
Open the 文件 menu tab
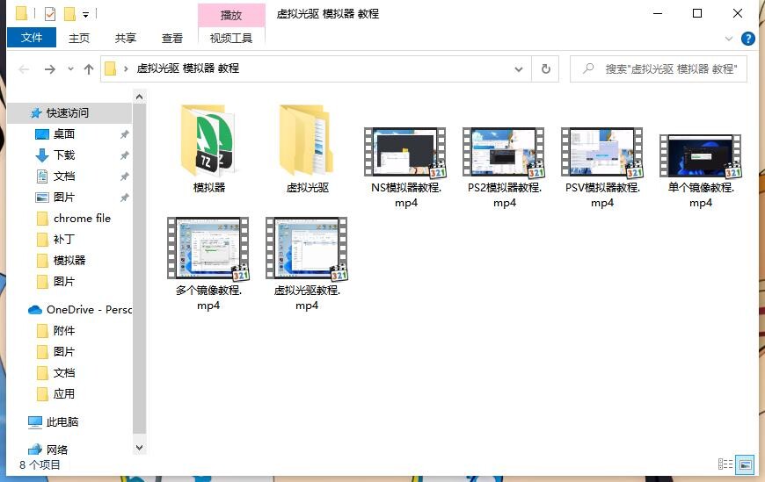tap(32, 38)
